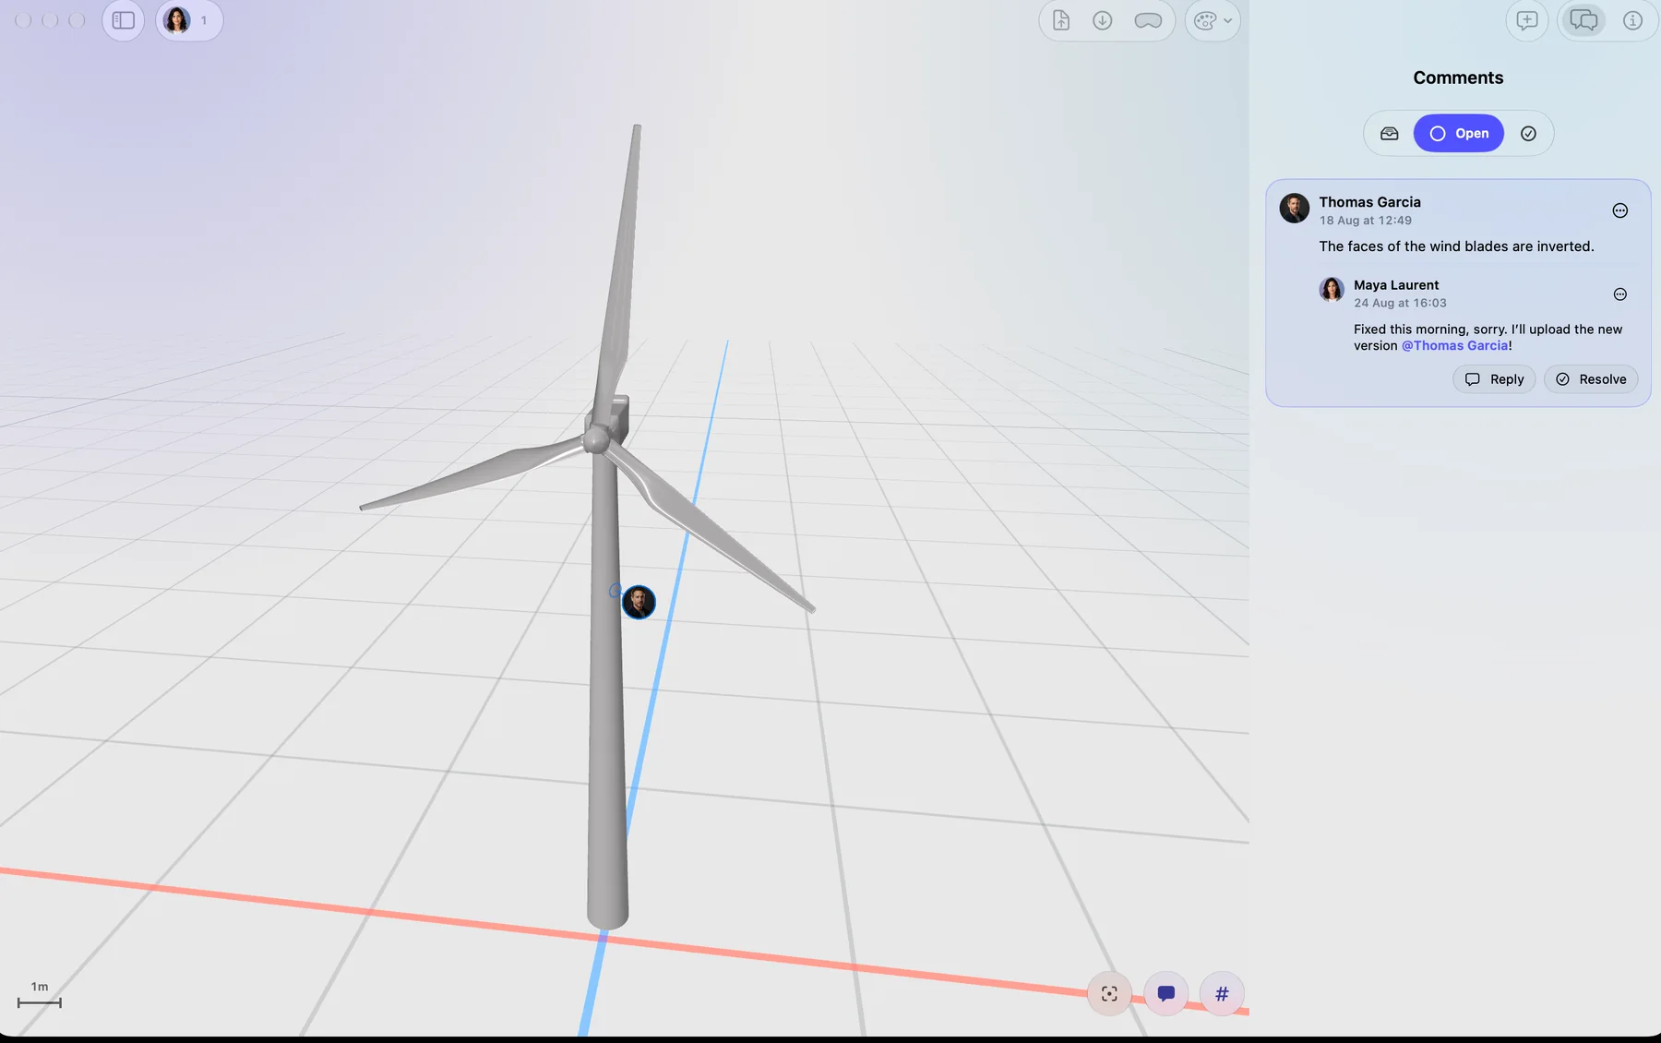Click the Reply button
Viewport: 1661px width, 1043px height.
pos(1494,379)
